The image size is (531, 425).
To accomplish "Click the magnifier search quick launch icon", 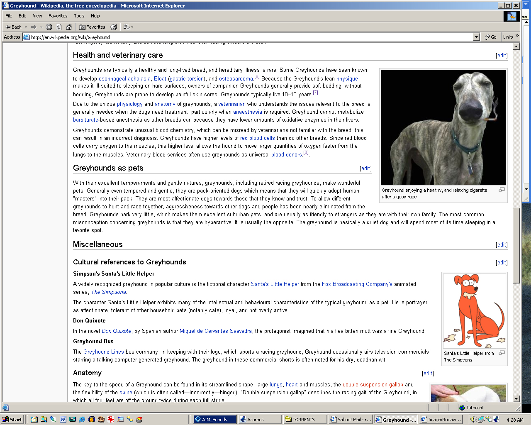I will pos(44,419).
